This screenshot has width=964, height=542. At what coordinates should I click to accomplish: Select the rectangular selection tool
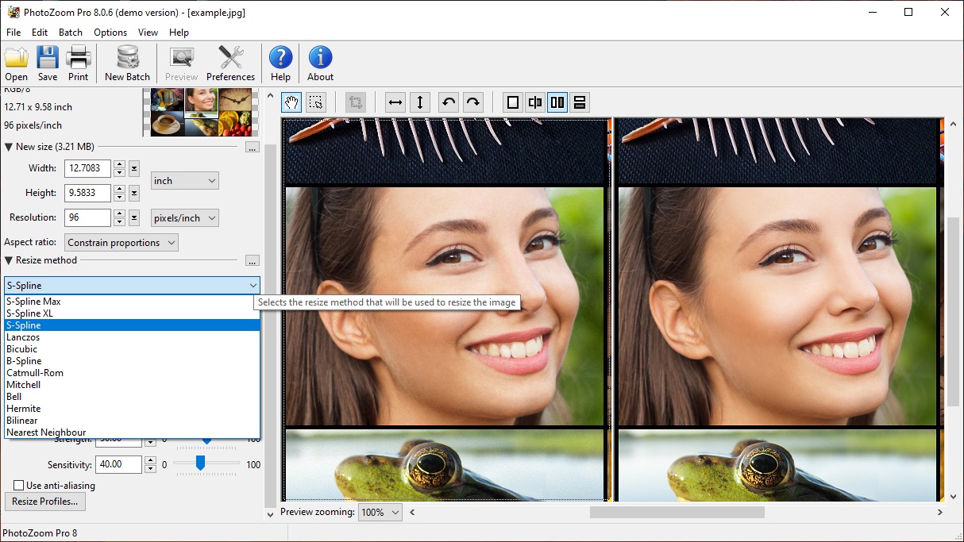coord(316,102)
